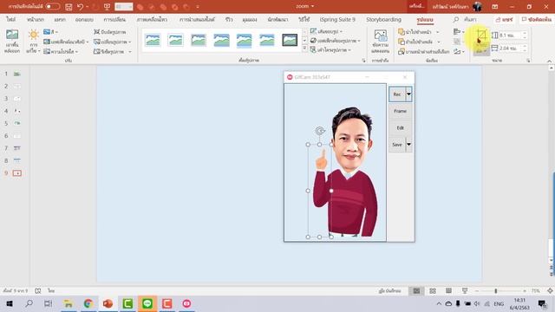The width and height of the screenshot is (555, 312).
Task: Open the Rotate objects menu
Action: pos(459,52)
